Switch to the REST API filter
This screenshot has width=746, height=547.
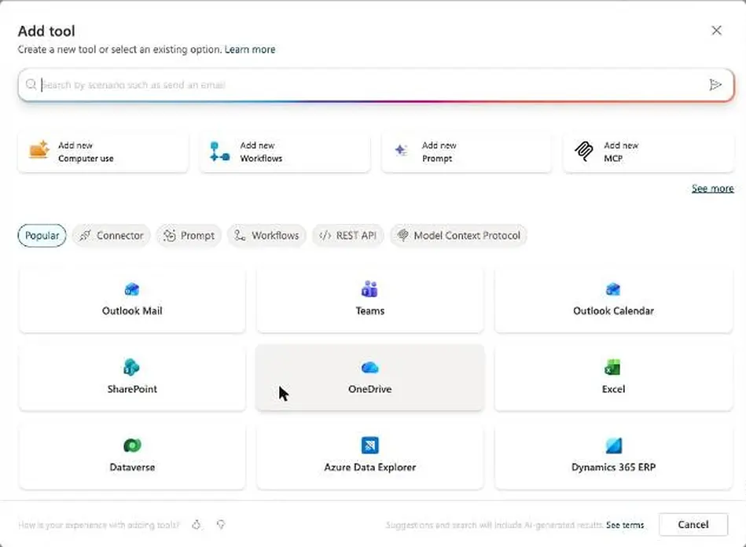coord(347,236)
